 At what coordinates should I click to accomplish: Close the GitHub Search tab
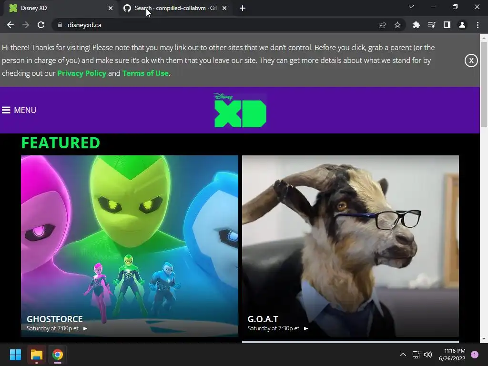224,8
